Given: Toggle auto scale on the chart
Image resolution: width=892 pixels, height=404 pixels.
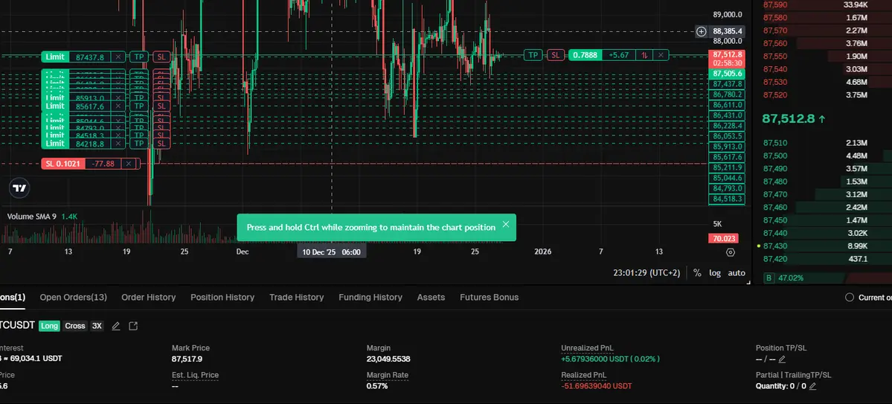Looking at the screenshot, I should (737, 273).
